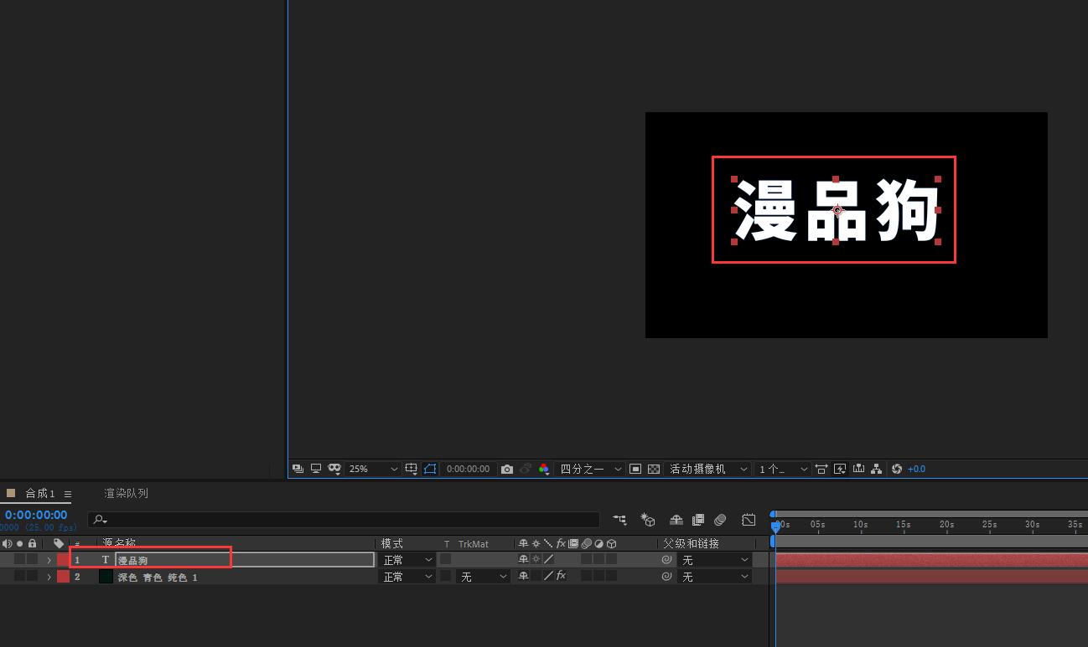
Task: Toggle the region of interest rectangle button
Action: click(x=635, y=469)
